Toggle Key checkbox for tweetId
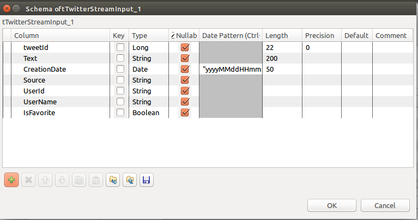The width and height of the screenshot is (418, 220). (x=120, y=47)
